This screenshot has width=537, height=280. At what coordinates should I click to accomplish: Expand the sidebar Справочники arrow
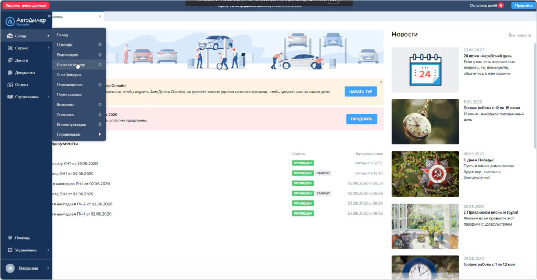pos(48,97)
